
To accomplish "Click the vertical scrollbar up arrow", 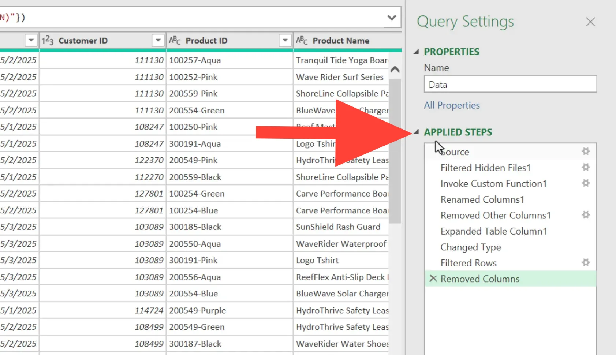I will pos(395,70).
